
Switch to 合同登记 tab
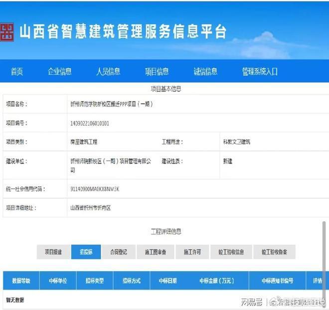click(x=119, y=252)
